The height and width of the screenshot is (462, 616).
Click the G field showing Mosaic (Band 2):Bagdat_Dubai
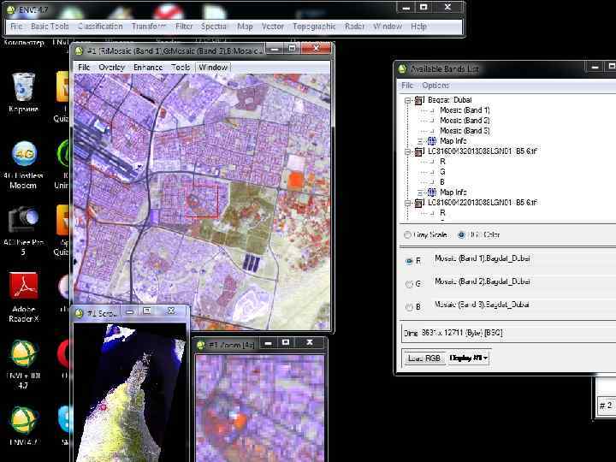tap(523, 281)
